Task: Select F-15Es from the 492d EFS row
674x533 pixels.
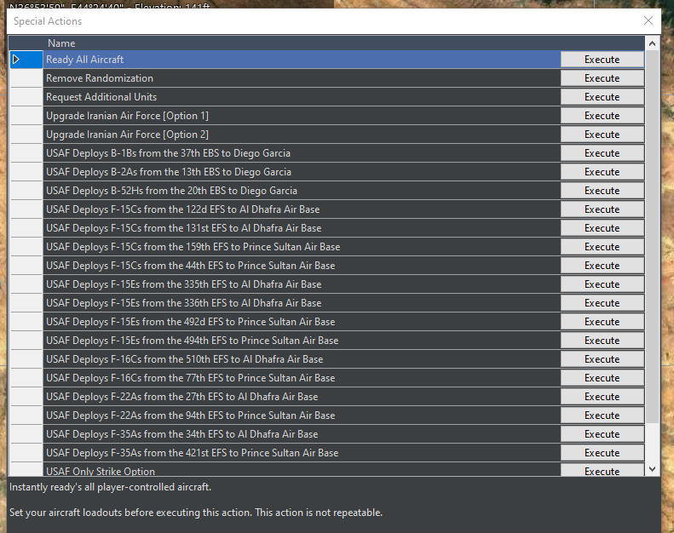Action: coord(302,322)
